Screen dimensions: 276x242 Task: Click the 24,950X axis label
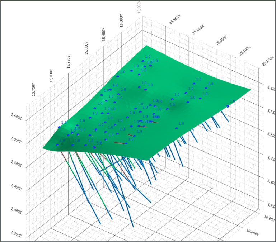coord(175,20)
